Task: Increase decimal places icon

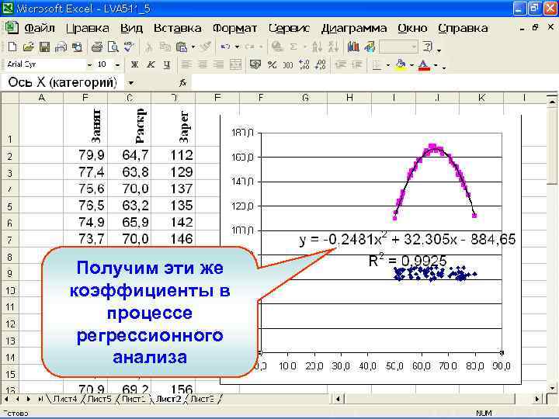Action: (x=304, y=64)
